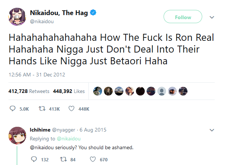Open Nikaidou's profile avatar
This screenshot has height=165, width=228.
pyautogui.click(x=17, y=17)
